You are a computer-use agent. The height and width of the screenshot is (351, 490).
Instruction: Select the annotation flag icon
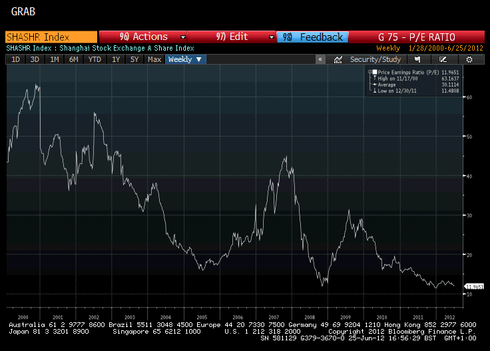[x=417, y=59]
